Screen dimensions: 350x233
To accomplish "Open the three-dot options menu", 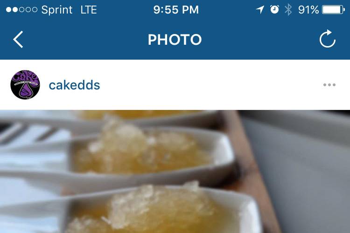I will tap(329, 85).
